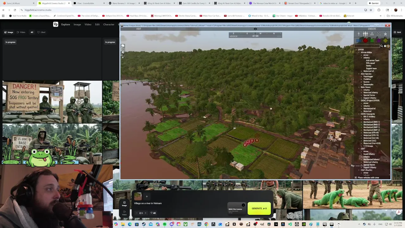The height and width of the screenshot is (228, 405).
Task: Switch to Video filter in left panel
Action: 21,32
